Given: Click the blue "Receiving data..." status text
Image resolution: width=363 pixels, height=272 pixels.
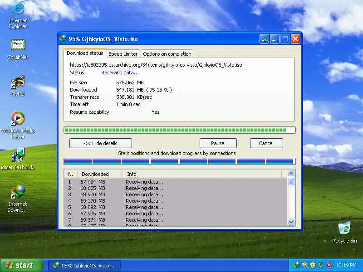Looking at the screenshot, I should coord(120,73).
